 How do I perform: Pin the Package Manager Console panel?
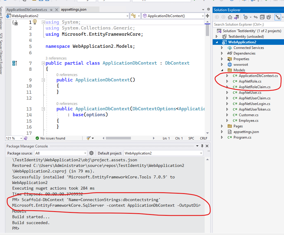pos(202,146)
